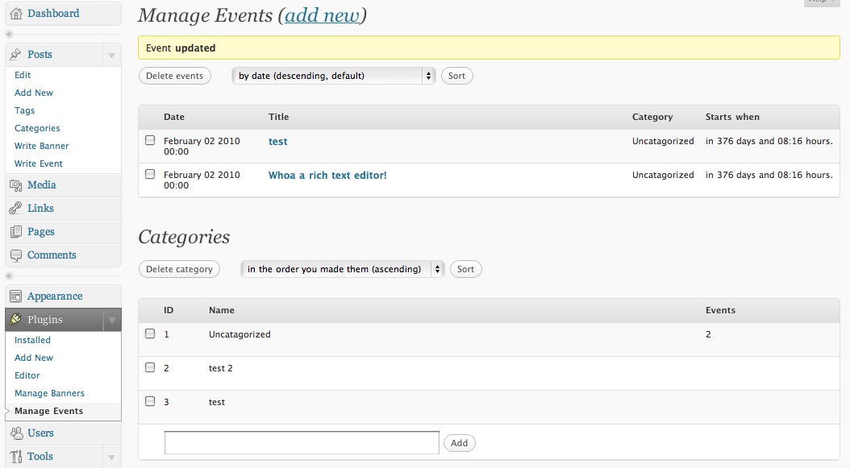Image resolution: width=850 pixels, height=468 pixels.
Task: Check the box for the 'test' event
Action: pos(150,140)
